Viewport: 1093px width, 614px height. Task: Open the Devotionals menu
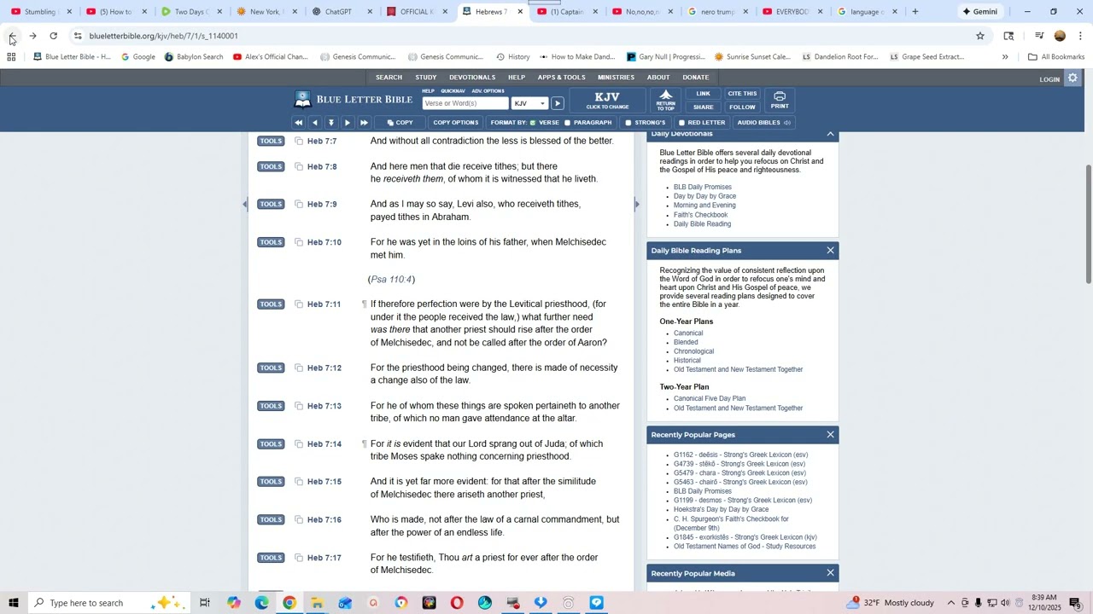tap(472, 78)
